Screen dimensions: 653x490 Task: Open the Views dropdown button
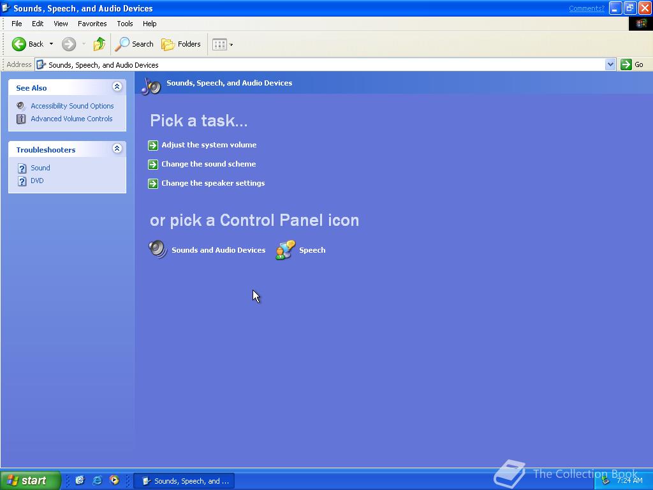(x=222, y=44)
